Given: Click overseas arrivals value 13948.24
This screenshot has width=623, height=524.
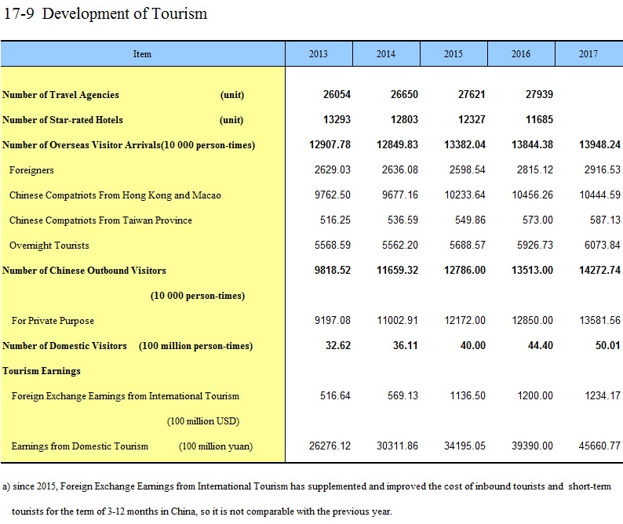Looking at the screenshot, I should 599,144.
